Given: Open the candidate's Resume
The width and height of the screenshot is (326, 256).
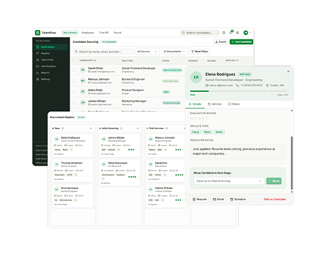Looking at the screenshot, I should (199, 199).
